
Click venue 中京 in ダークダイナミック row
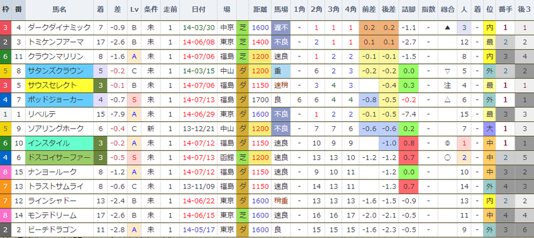click(227, 28)
